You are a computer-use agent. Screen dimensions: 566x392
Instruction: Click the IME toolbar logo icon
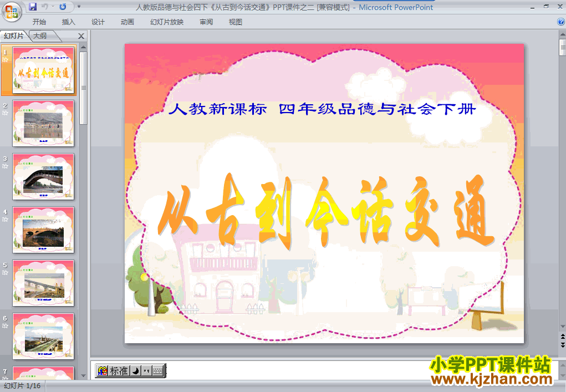point(103,371)
